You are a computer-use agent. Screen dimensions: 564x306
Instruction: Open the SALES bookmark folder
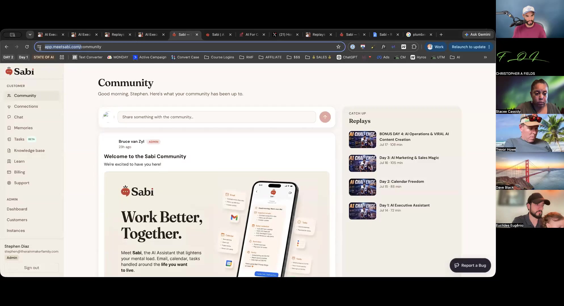tap(318, 57)
